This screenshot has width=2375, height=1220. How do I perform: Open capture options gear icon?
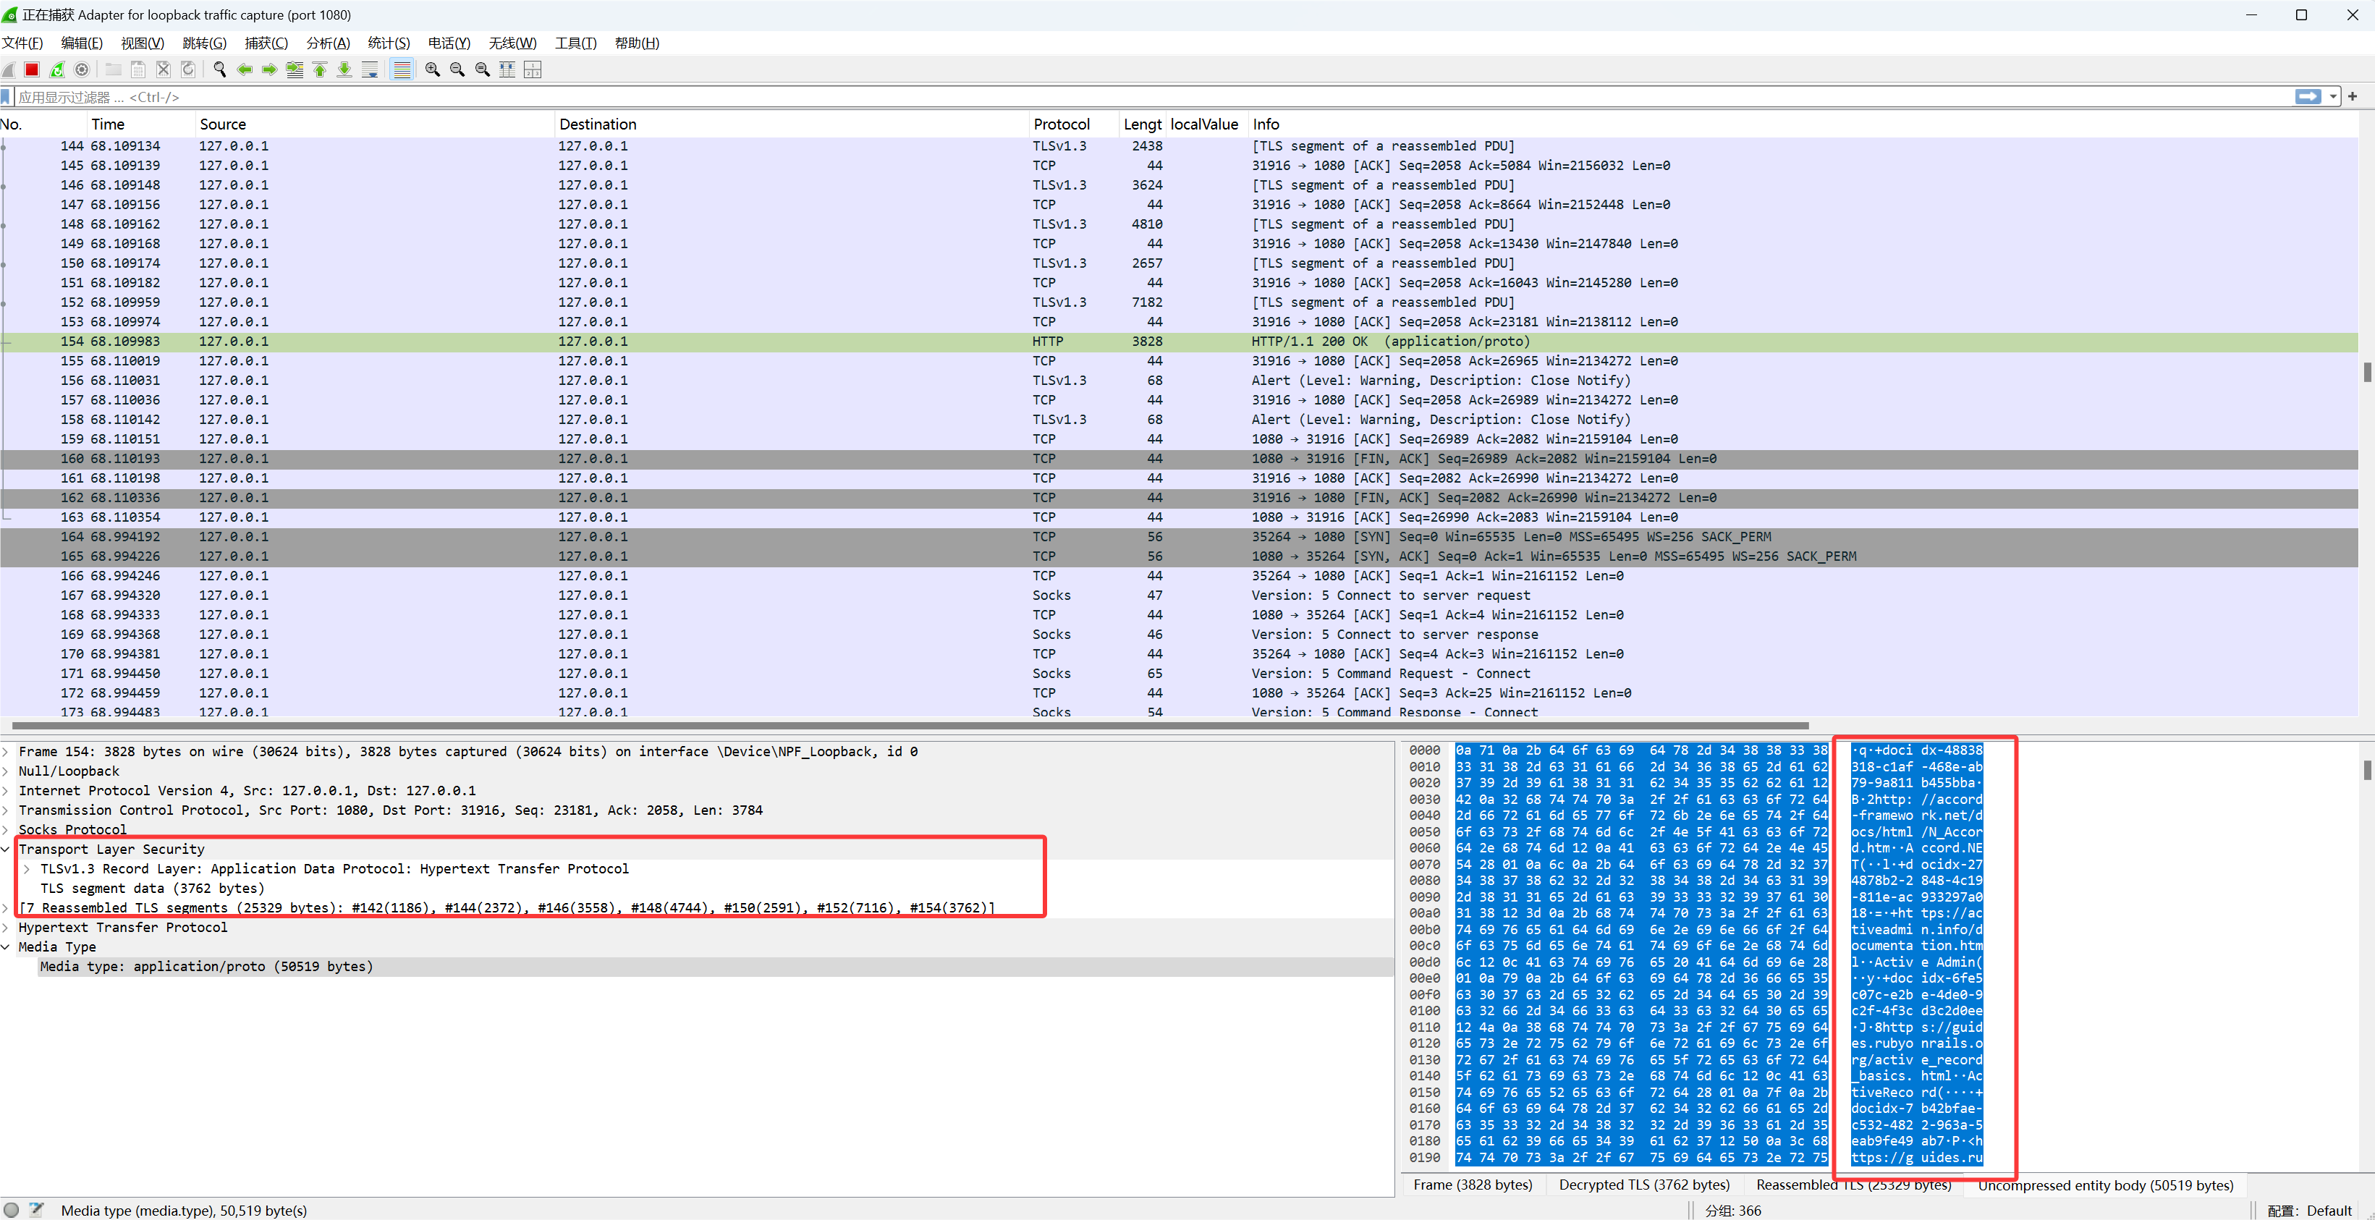click(x=82, y=69)
